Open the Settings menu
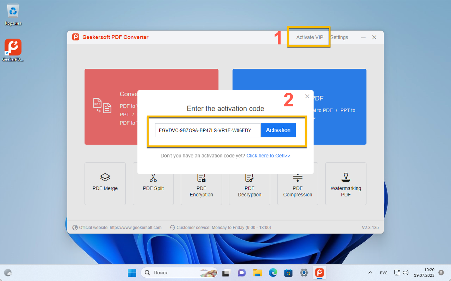Viewport: 451px width, 281px height. [x=339, y=37]
